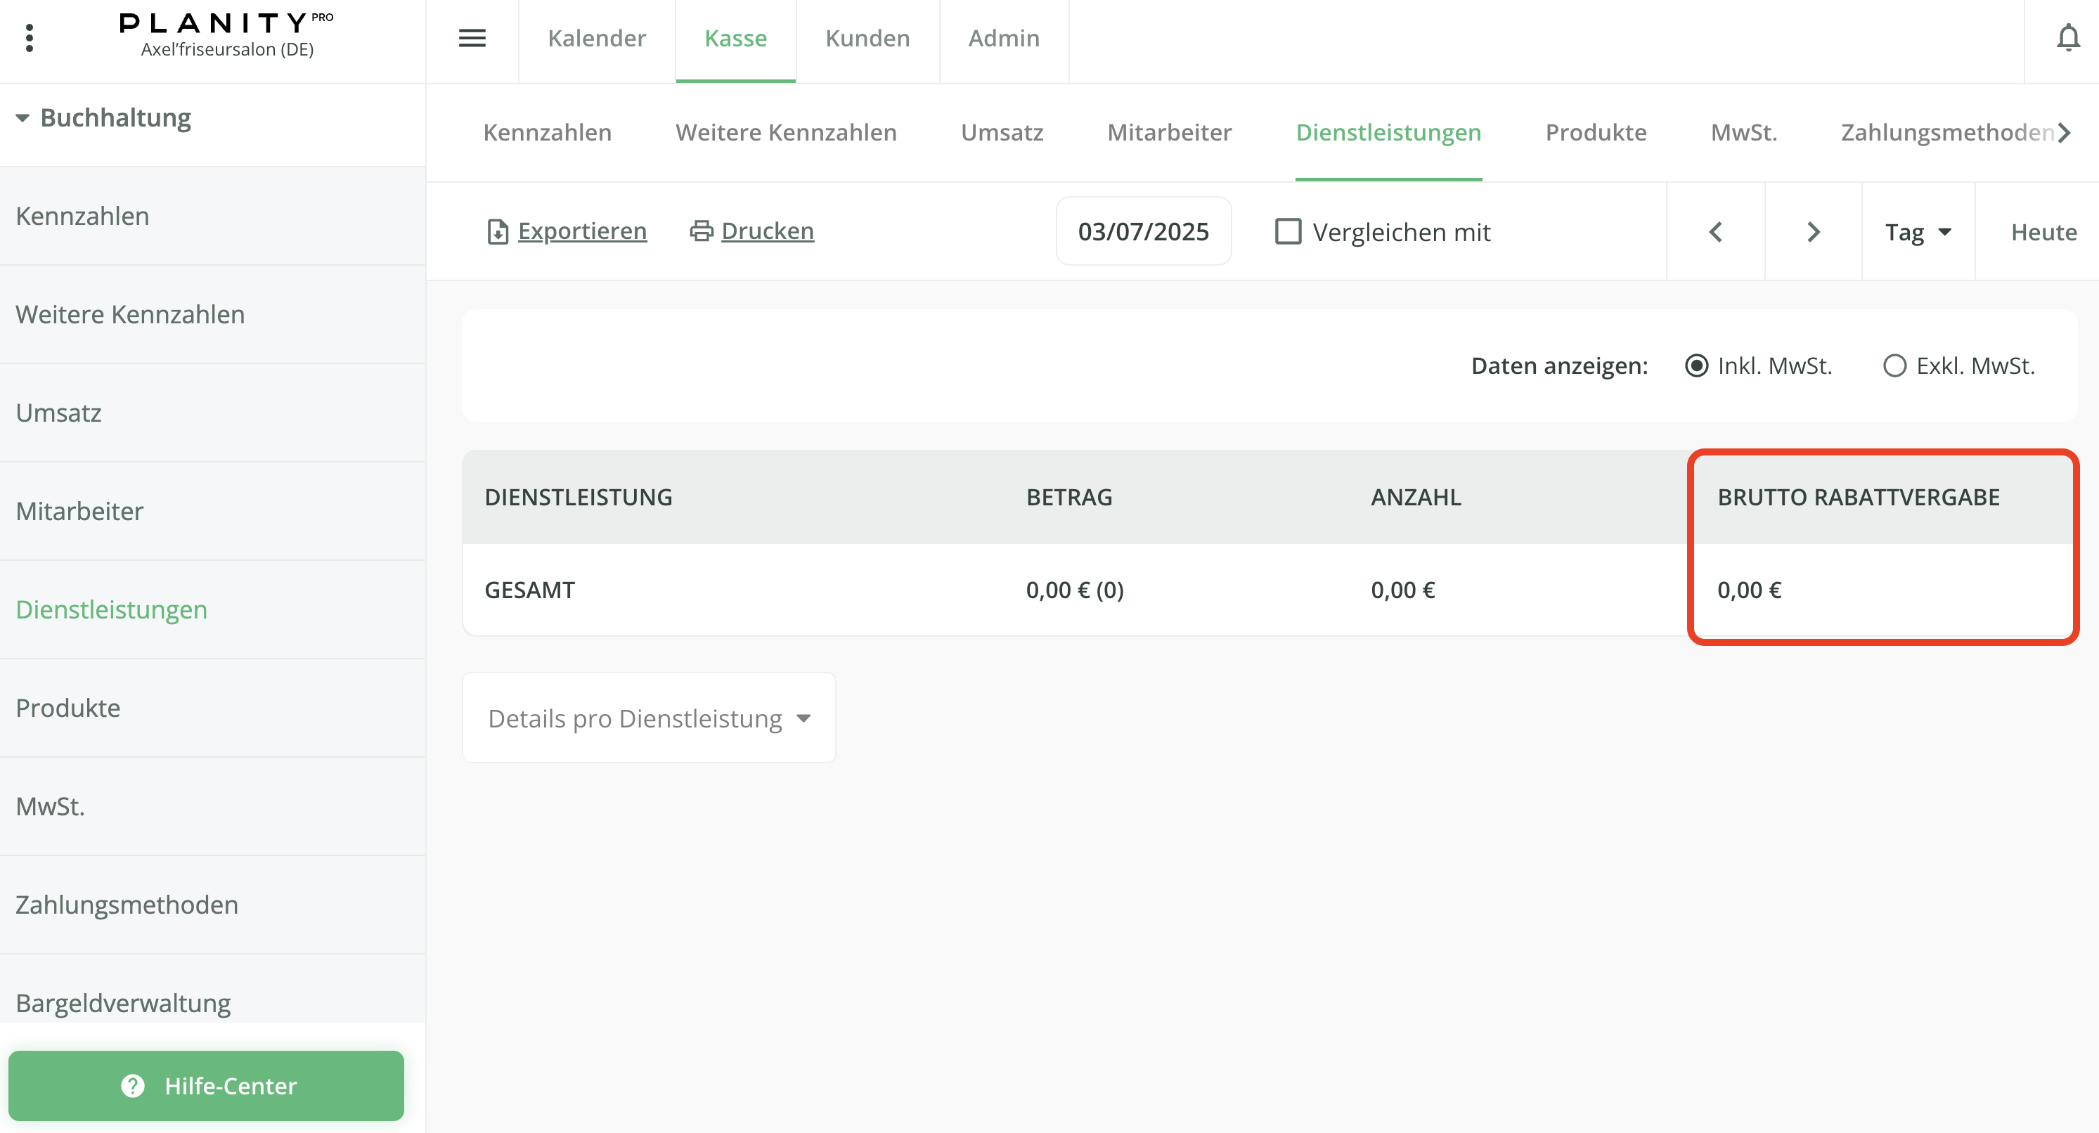This screenshot has height=1133, width=2099.
Task: Open the notifications bell
Action: [x=2067, y=38]
